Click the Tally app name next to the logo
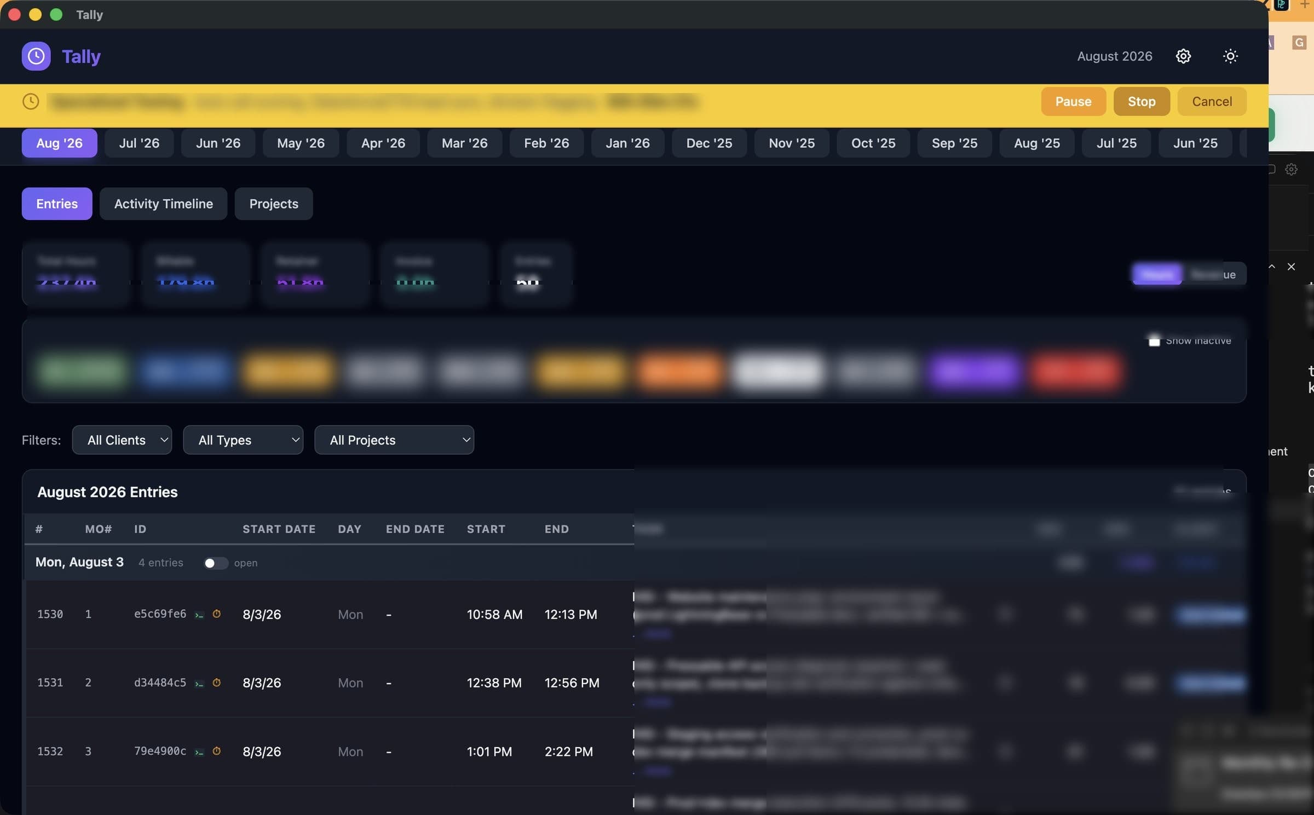The image size is (1314, 815). [x=81, y=56]
